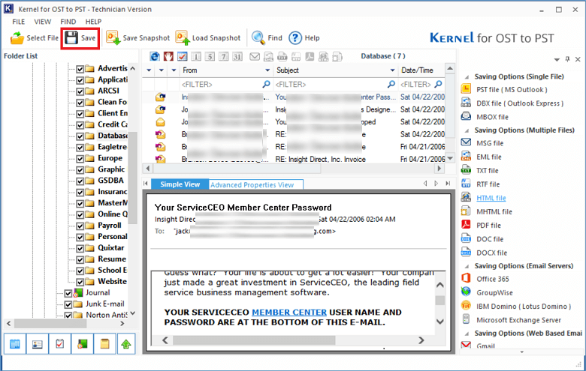This screenshot has width=586, height=371.
Task: Click the From filter input field
Action: click(x=225, y=84)
